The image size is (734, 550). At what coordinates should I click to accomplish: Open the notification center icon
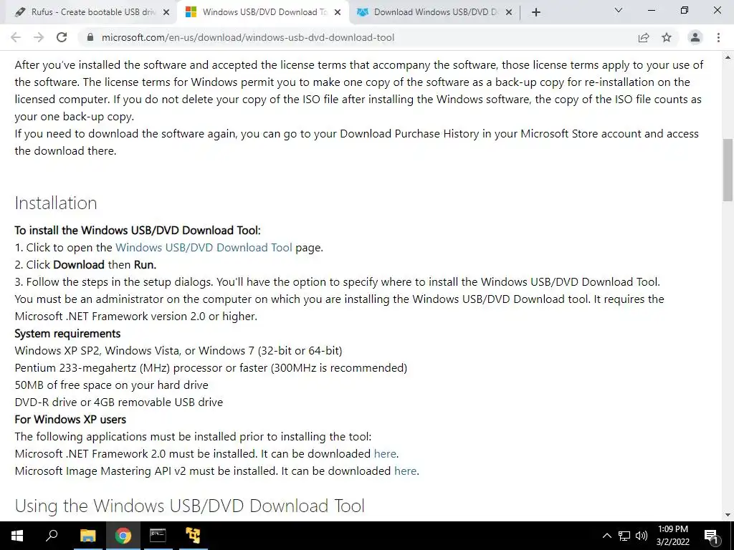pos(711,536)
